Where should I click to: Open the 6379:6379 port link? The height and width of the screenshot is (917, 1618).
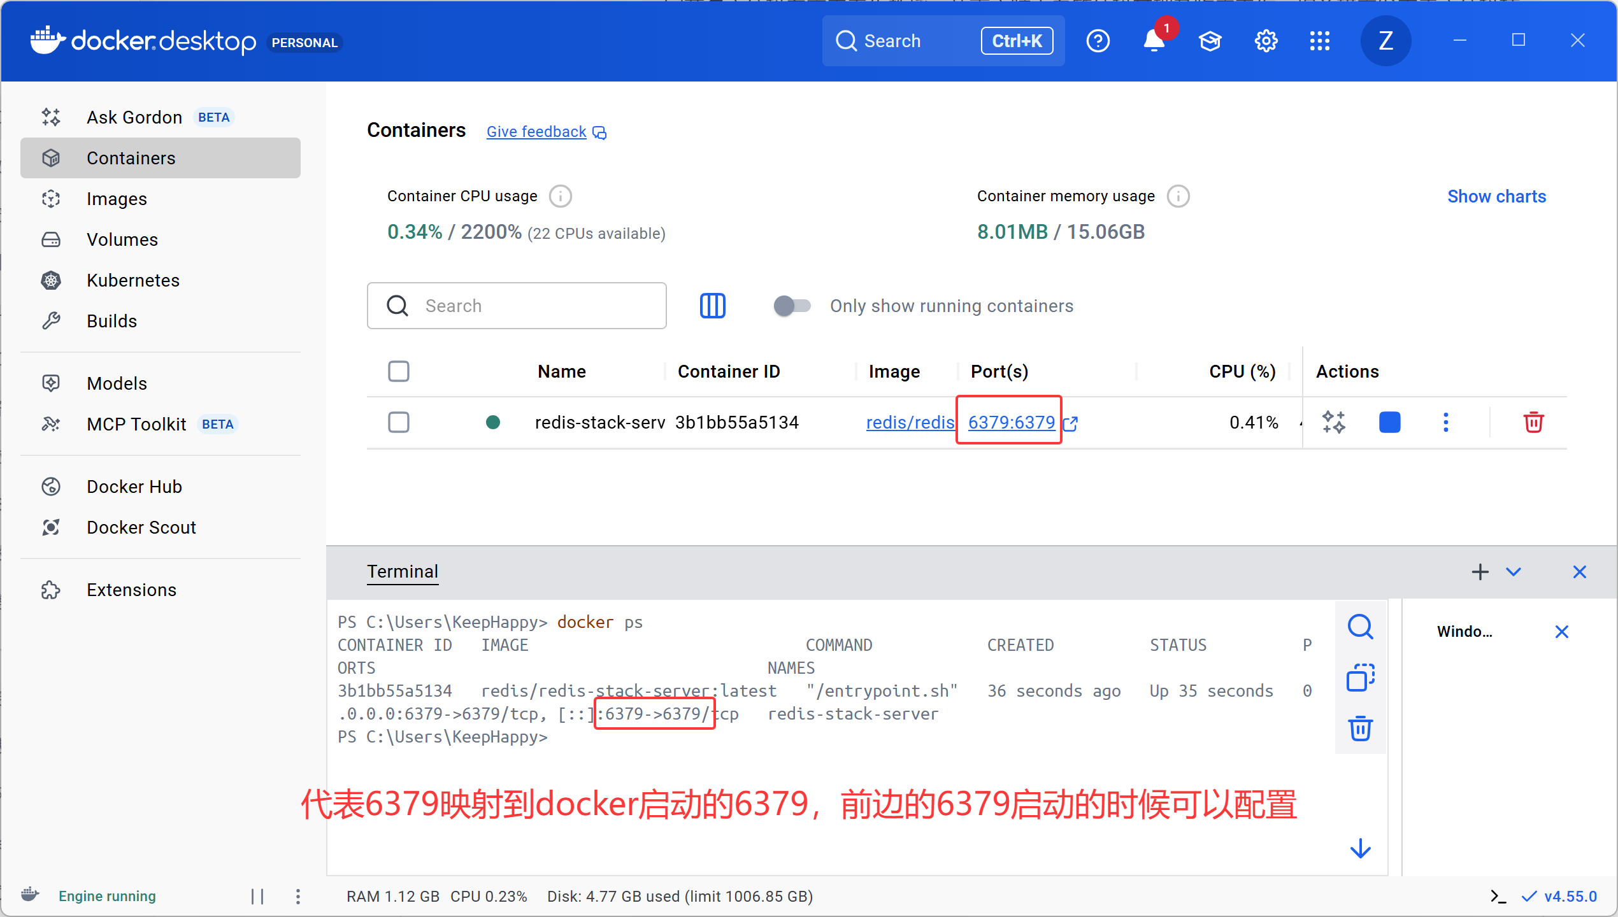tap(1012, 422)
